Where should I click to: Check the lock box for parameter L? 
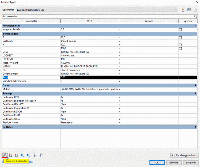(x=180, y=48)
